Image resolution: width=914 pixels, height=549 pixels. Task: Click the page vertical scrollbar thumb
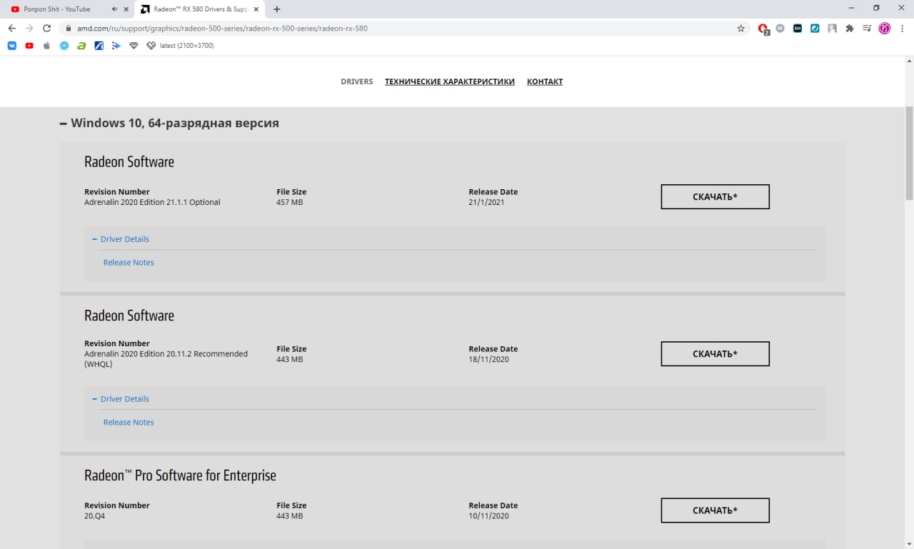pyautogui.click(x=909, y=153)
